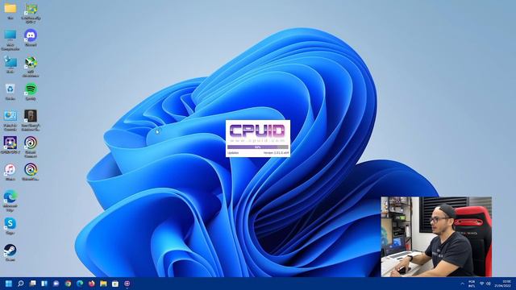Image resolution: width=516 pixels, height=290 pixels.
Task: Open the POR keyboard language indicator
Action: pos(472,284)
